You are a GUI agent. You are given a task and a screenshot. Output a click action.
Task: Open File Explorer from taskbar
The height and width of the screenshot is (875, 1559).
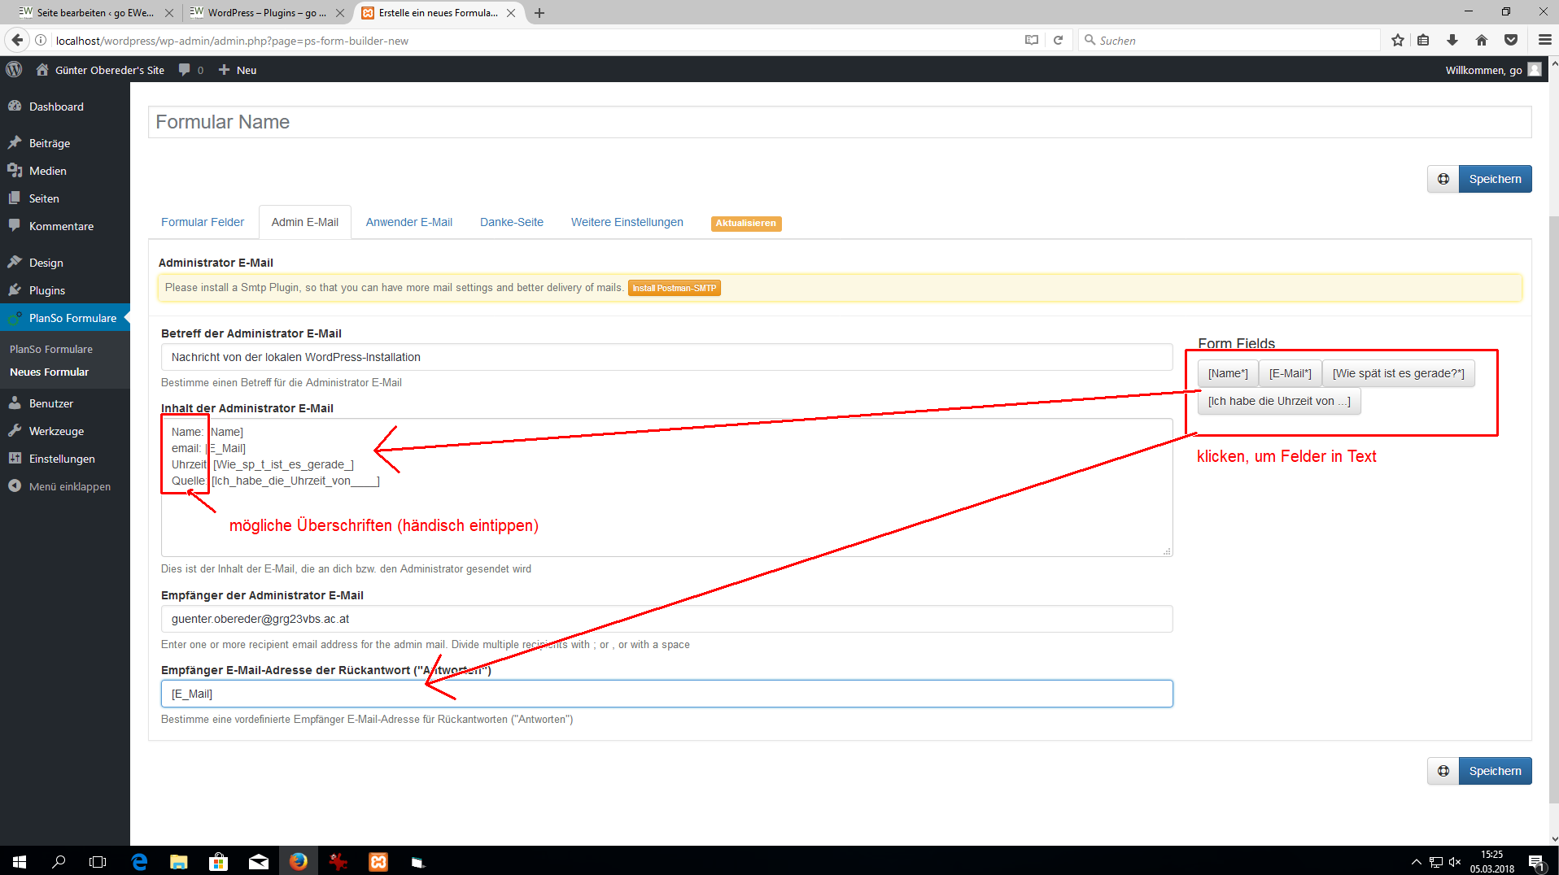click(179, 861)
